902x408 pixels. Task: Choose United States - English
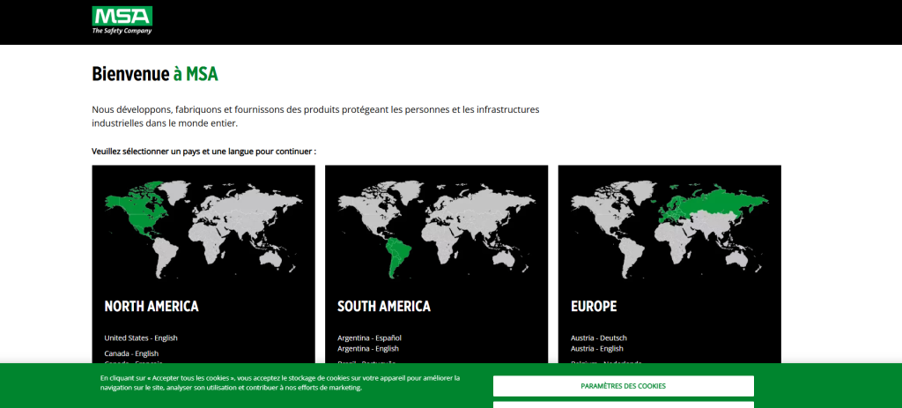[141, 338]
